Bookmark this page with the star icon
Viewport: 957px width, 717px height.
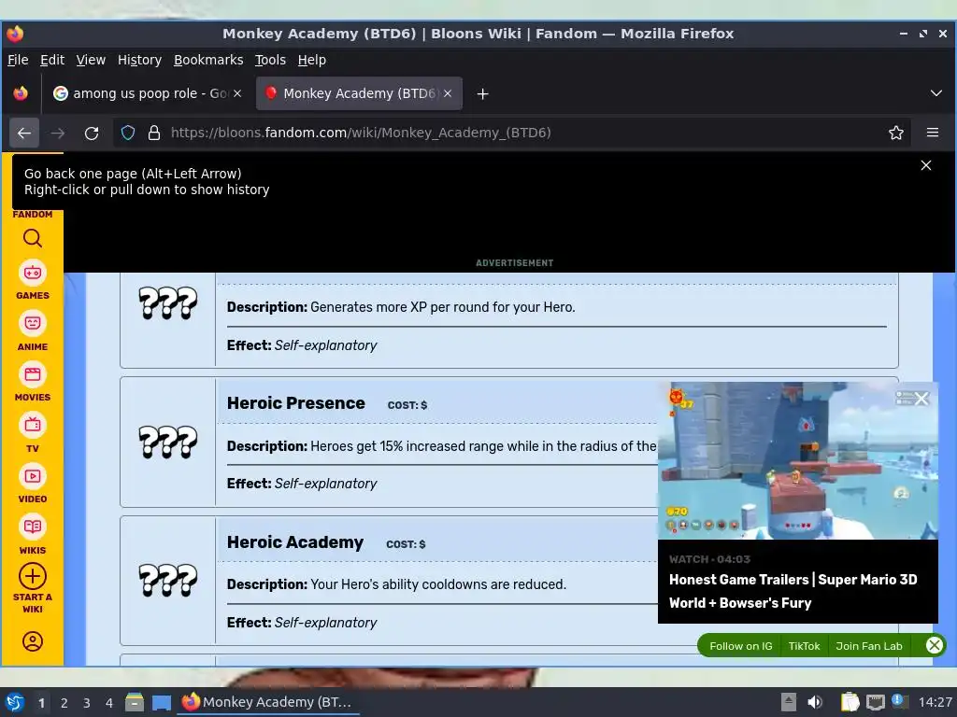[x=896, y=133]
